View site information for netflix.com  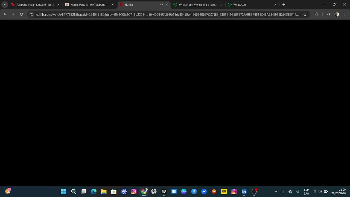pos(31,15)
